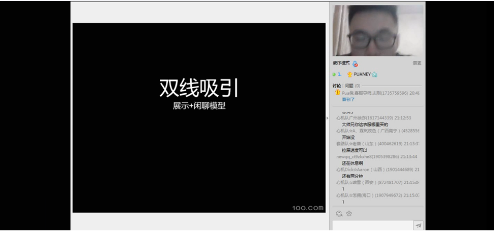Click the blue '看到了' pinned message text
This screenshot has height=242, width=494.
348,99
